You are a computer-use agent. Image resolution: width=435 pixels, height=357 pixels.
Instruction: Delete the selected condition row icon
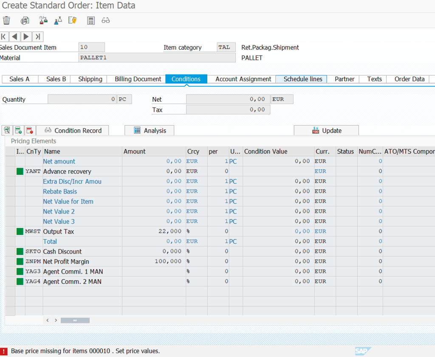pyautogui.click(x=29, y=130)
